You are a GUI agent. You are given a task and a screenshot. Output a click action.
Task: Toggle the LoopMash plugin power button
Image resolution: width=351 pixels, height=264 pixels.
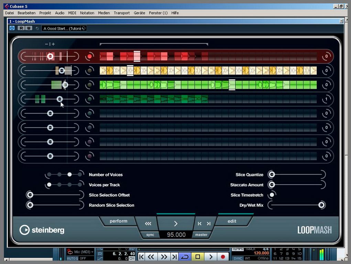(x=12, y=28)
